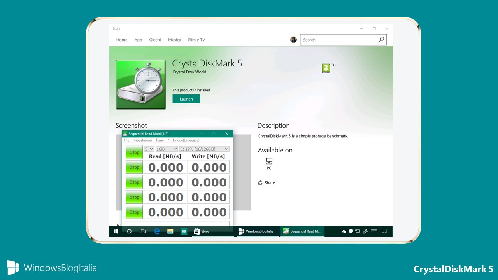
Task: Go to the Home tab in Store
Action: pos(122,40)
